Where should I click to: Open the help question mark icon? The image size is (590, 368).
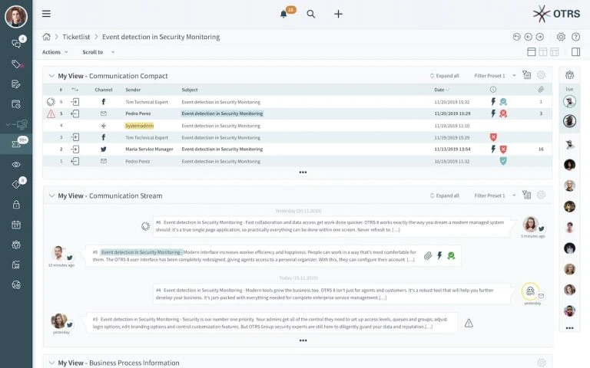(x=575, y=37)
